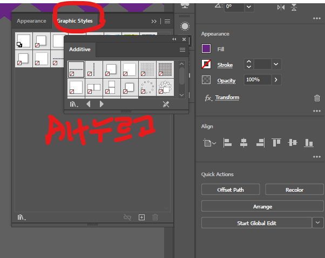Click Start Global Edit button
This screenshot has width=325, height=258.
(x=256, y=223)
